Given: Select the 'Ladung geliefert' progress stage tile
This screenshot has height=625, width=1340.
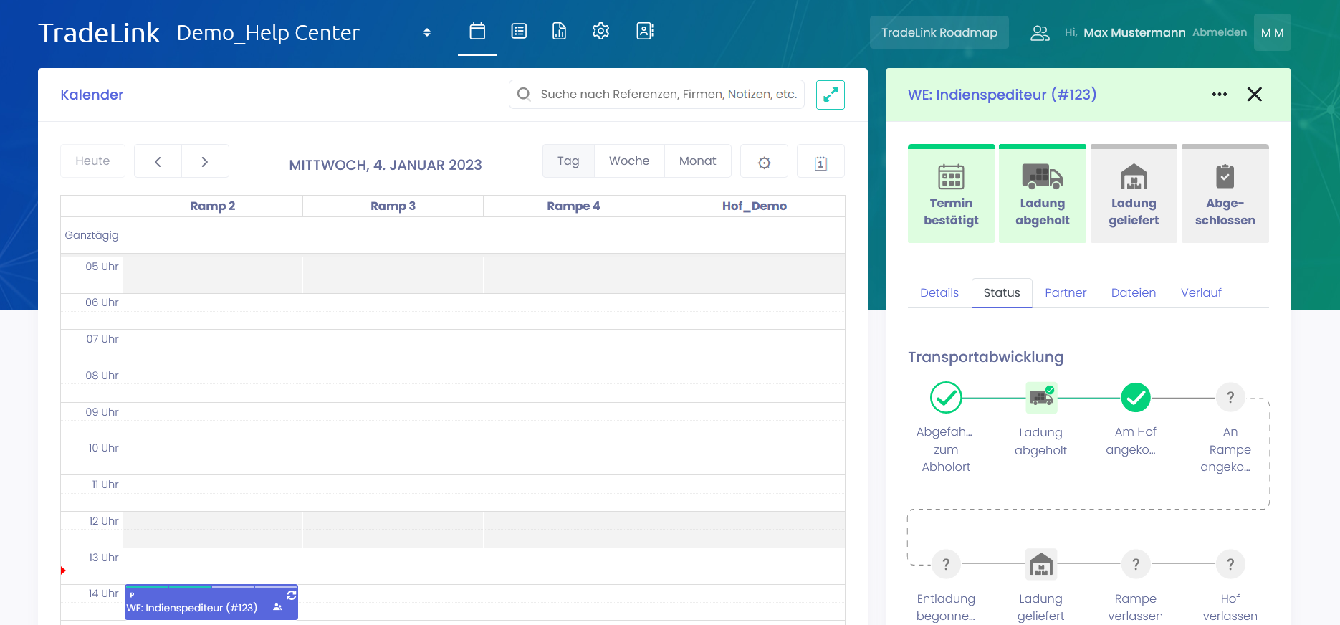Looking at the screenshot, I should (1133, 194).
